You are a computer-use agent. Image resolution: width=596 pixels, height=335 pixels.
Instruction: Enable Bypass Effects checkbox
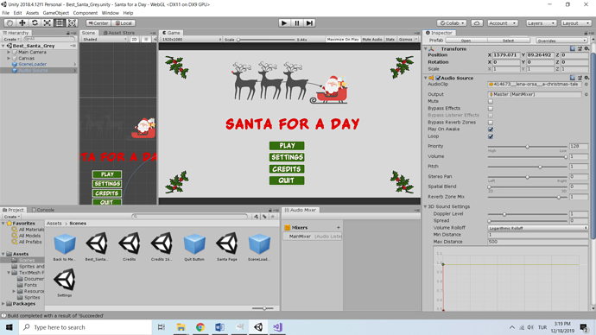491,109
